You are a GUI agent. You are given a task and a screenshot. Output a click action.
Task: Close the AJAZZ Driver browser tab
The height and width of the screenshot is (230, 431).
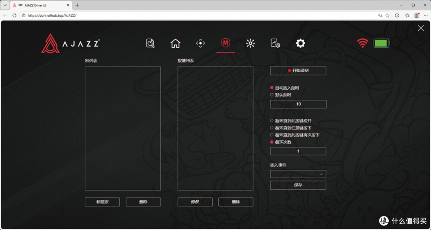point(68,5)
